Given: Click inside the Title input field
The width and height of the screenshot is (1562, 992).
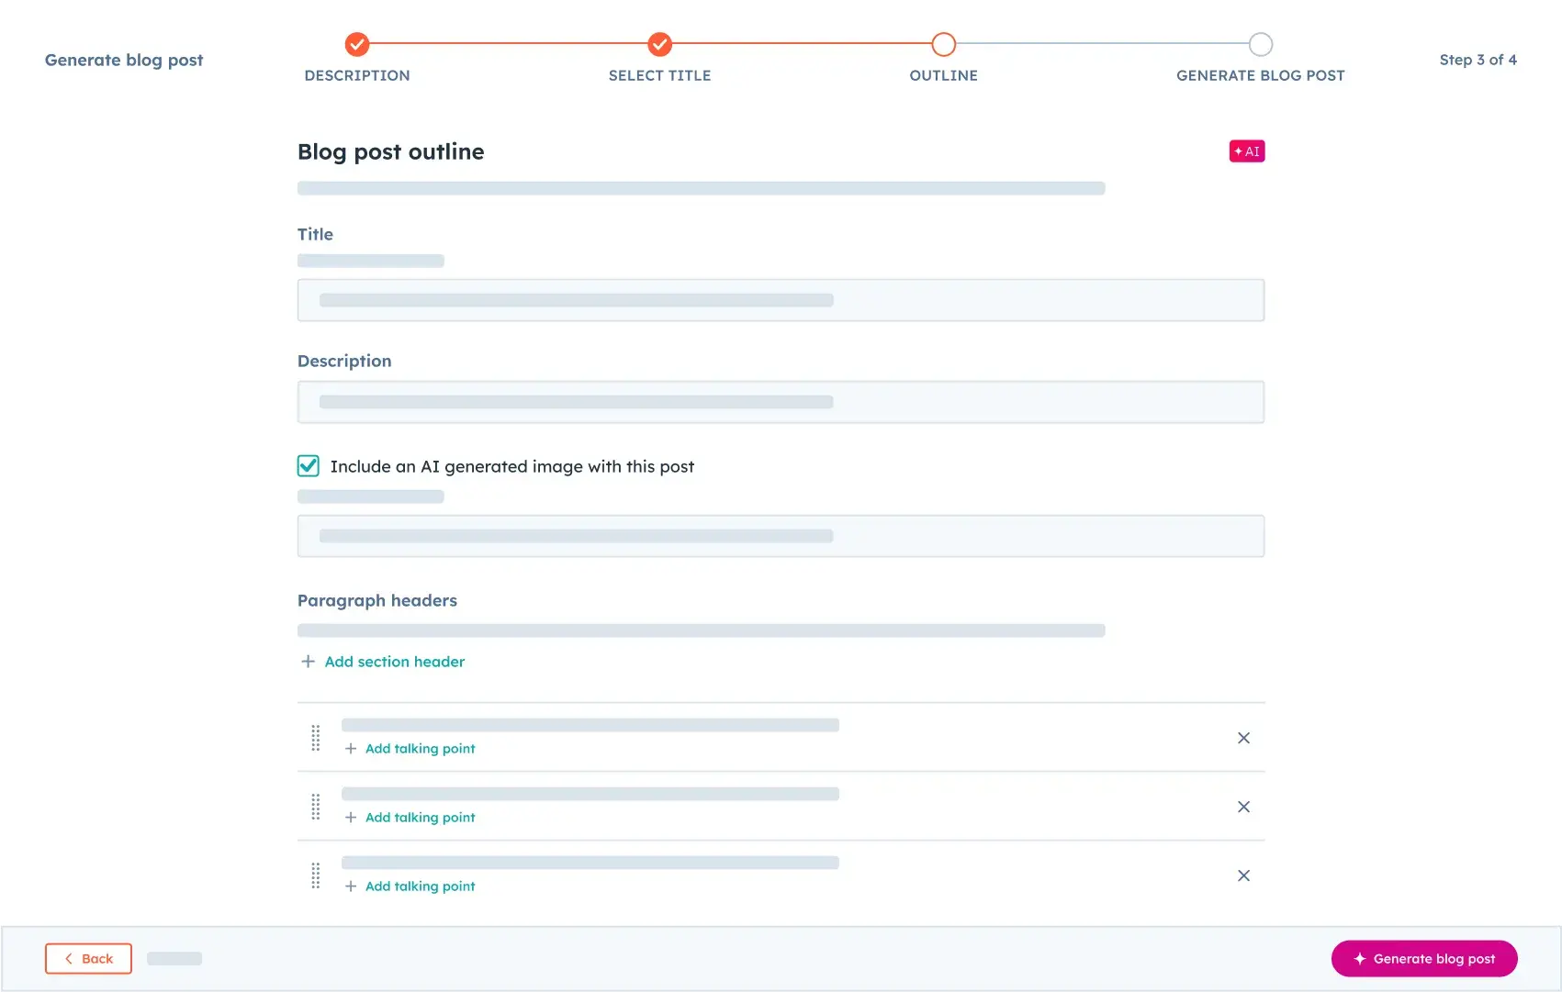Looking at the screenshot, I should click(781, 299).
